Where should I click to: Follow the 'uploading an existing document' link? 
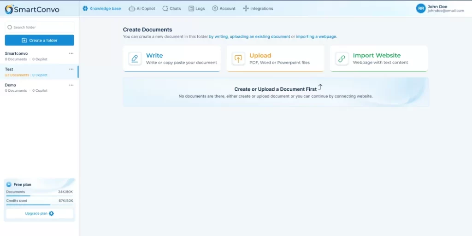260,36
